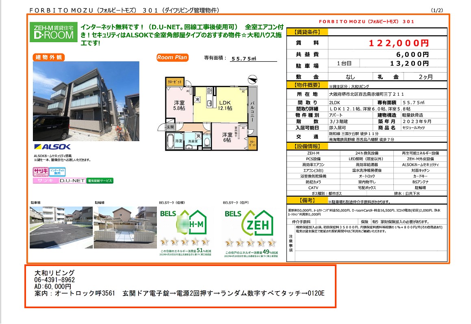The image size is (471, 324).
Task: Click the 玄関 label in floor plan
Action: tap(170, 127)
